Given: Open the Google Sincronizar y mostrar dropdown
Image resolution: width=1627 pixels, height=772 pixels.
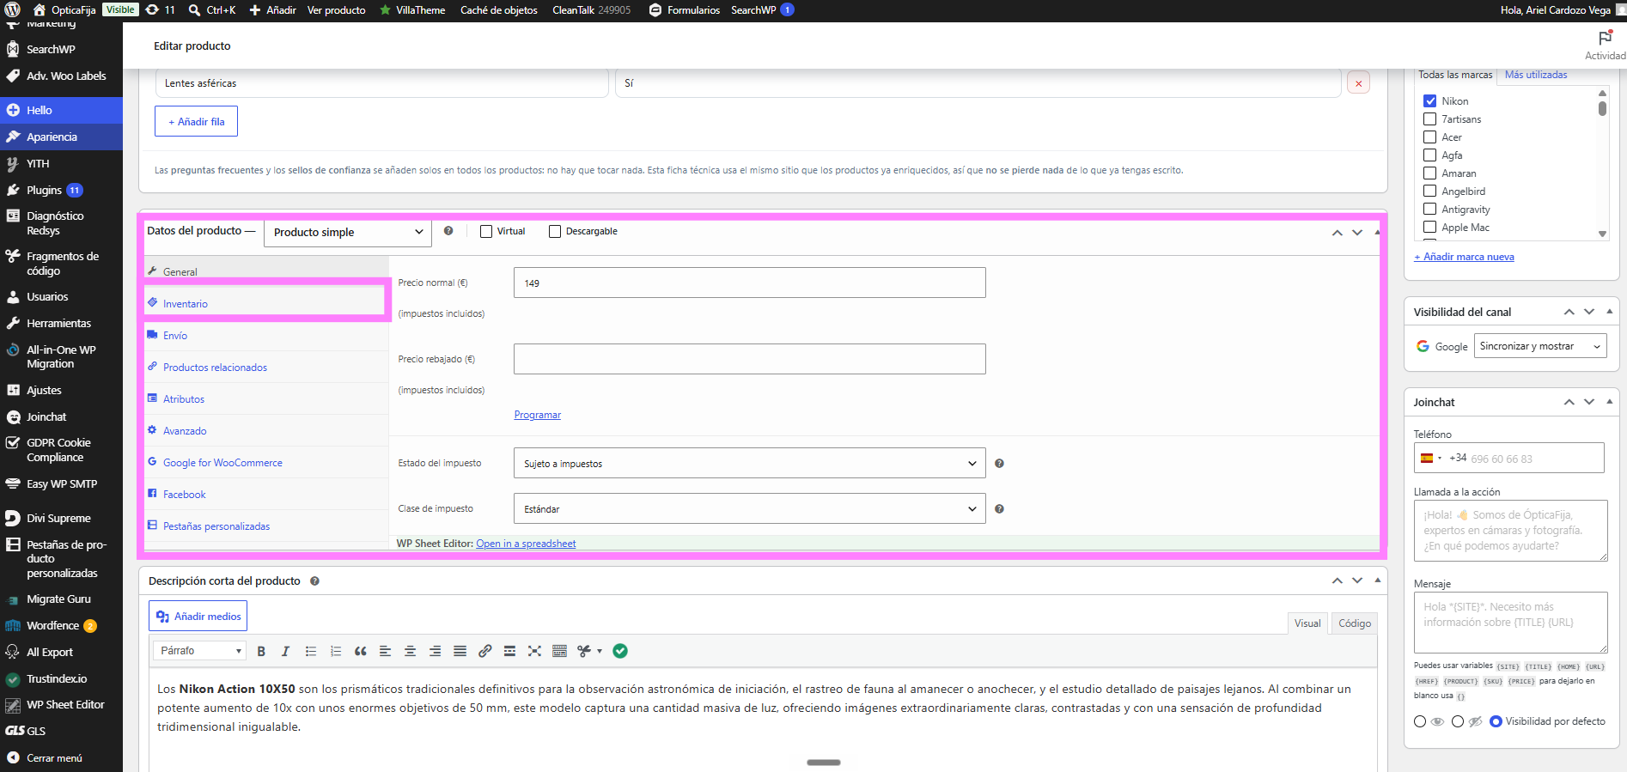Looking at the screenshot, I should (x=1540, y=346).
